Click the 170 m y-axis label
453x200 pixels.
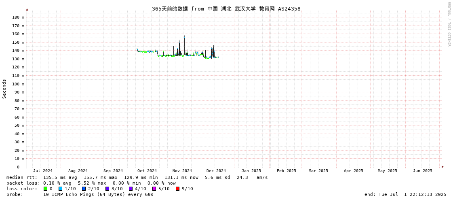tap(18, 26)
